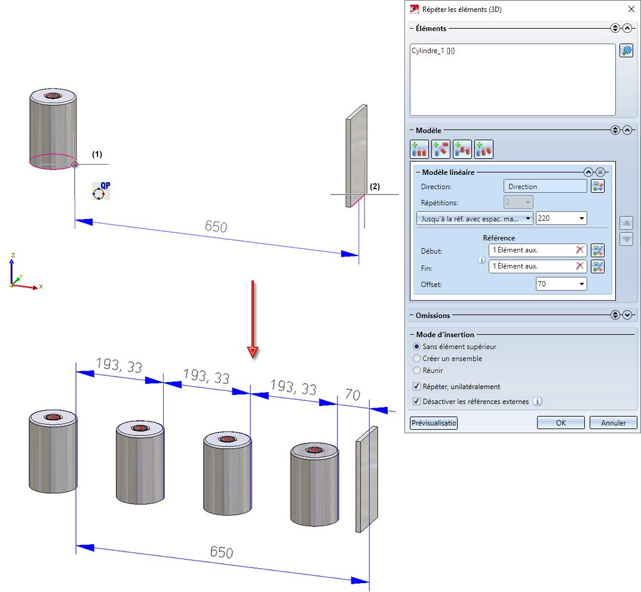Expand the Omissions section
The height and width of the screenshot is (592, 641).
[627, 315]
